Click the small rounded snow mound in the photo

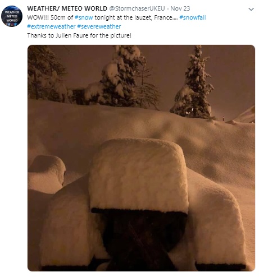47,174
